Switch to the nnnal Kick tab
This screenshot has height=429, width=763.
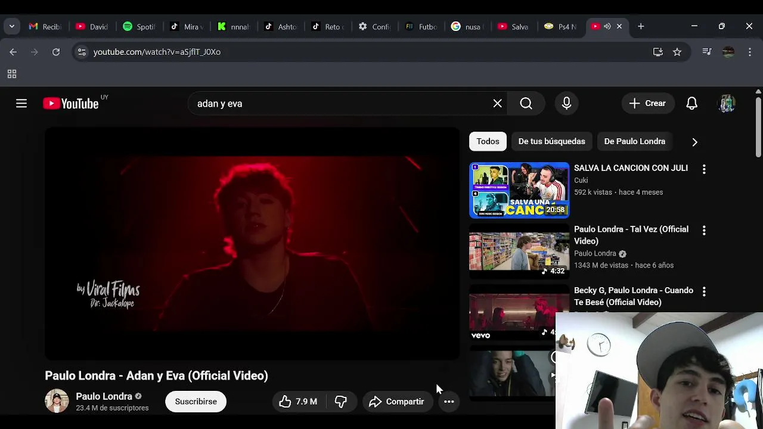(234, 26)
